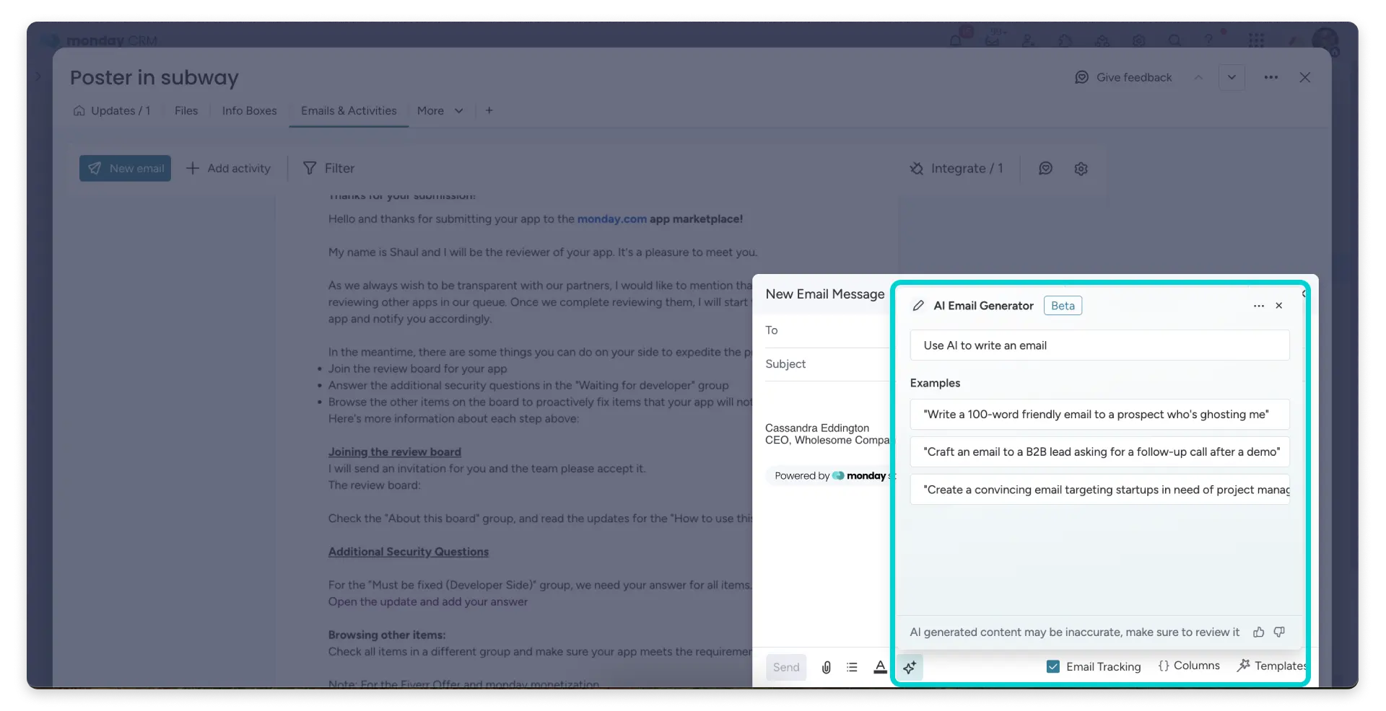
Task: Click the pencil icon beside AI Email Generator
Action: tap(918, 306)
